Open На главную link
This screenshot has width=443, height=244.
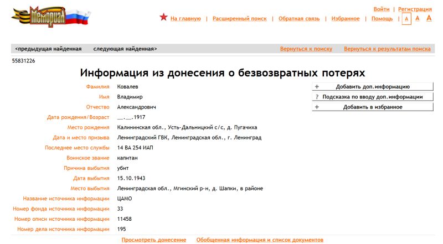coord(186,19)
